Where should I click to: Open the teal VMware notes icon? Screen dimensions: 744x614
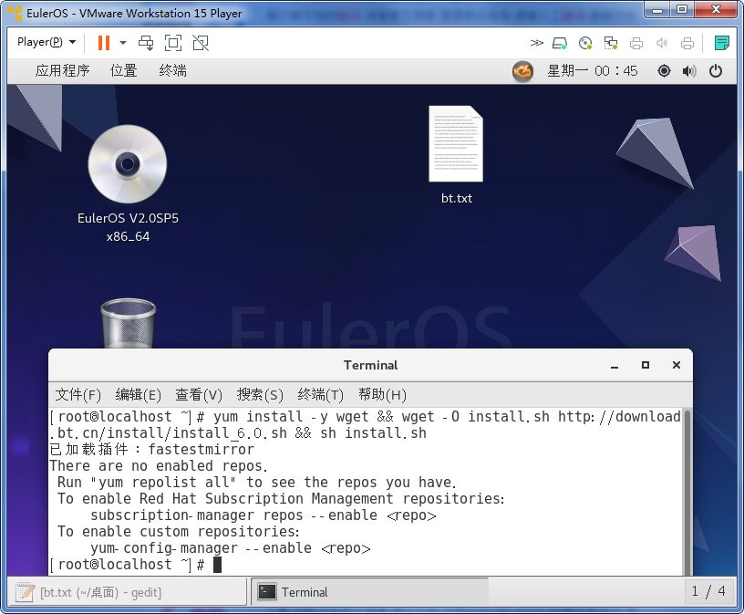(722, 43)
